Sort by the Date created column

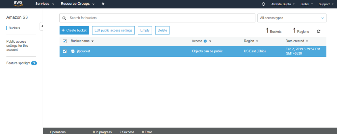(x=297, y=41)
